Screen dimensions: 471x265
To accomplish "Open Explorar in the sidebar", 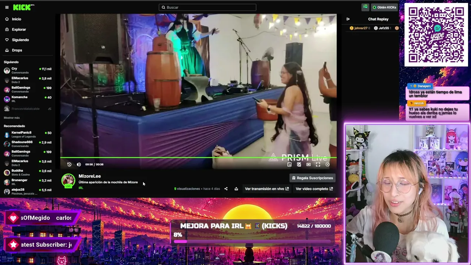I will tap(19, 29).
